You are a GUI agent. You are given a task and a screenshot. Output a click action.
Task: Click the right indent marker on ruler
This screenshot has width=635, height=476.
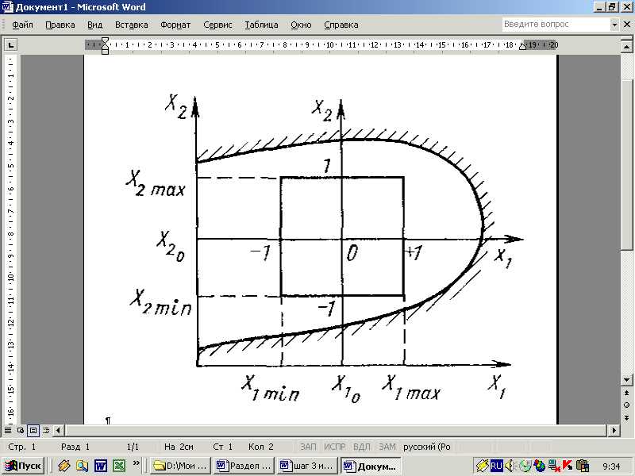tap(523, 47)
